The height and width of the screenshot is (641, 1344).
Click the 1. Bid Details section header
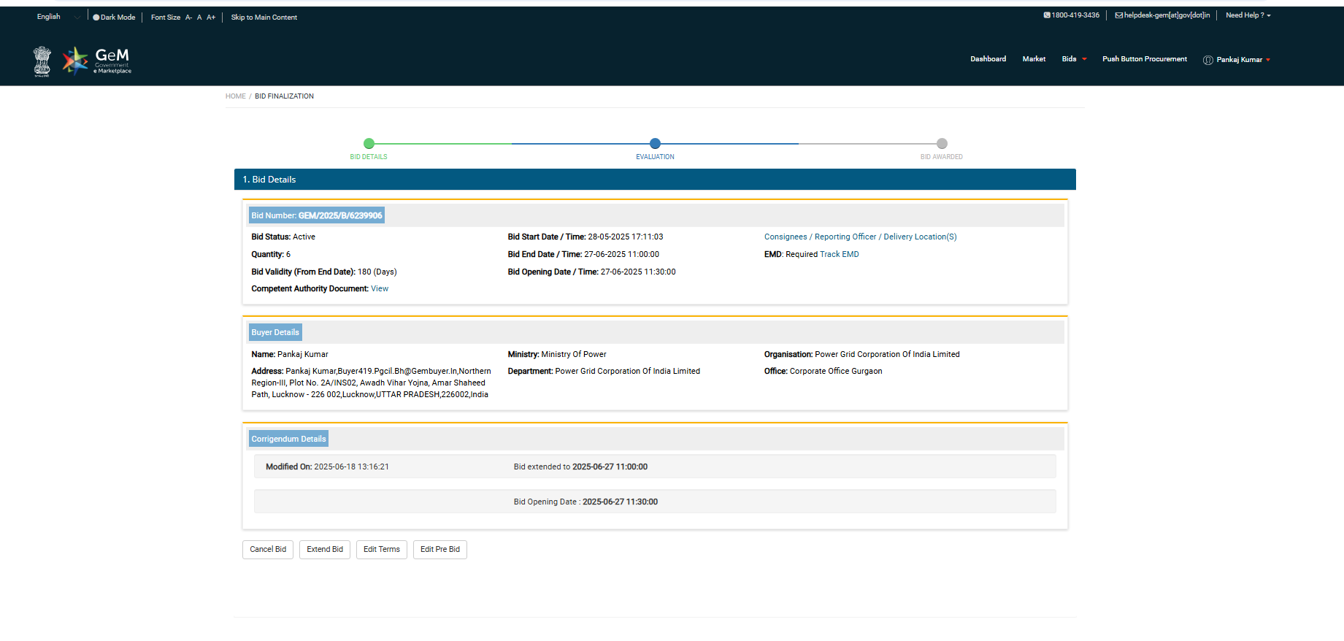pos(655,180)
